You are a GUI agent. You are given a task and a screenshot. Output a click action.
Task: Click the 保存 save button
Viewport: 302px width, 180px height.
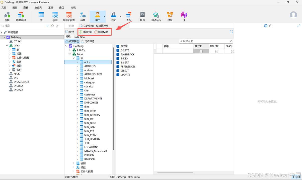pyautogui.click(x=70, y=32)
